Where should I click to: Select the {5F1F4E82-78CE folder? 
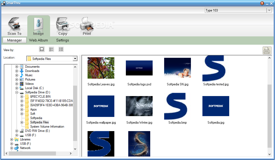coord(51,101)
